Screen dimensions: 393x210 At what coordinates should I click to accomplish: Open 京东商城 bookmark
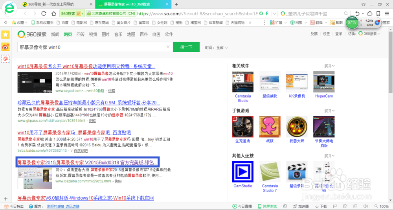99,22
